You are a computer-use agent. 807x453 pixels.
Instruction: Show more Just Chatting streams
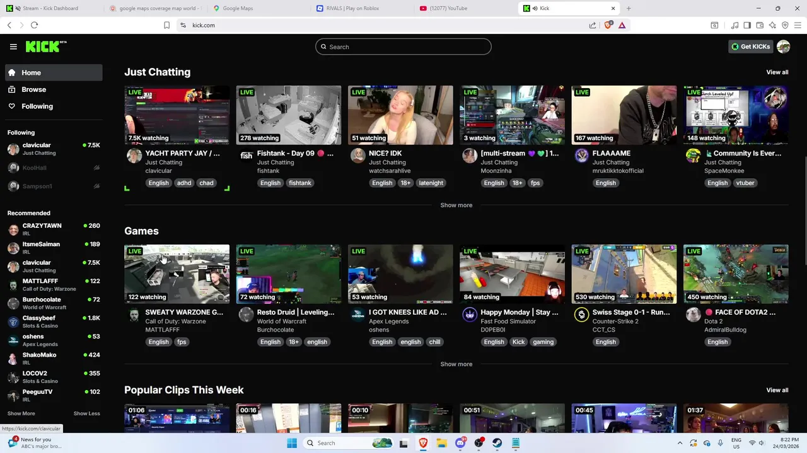(x=456, y=205)
